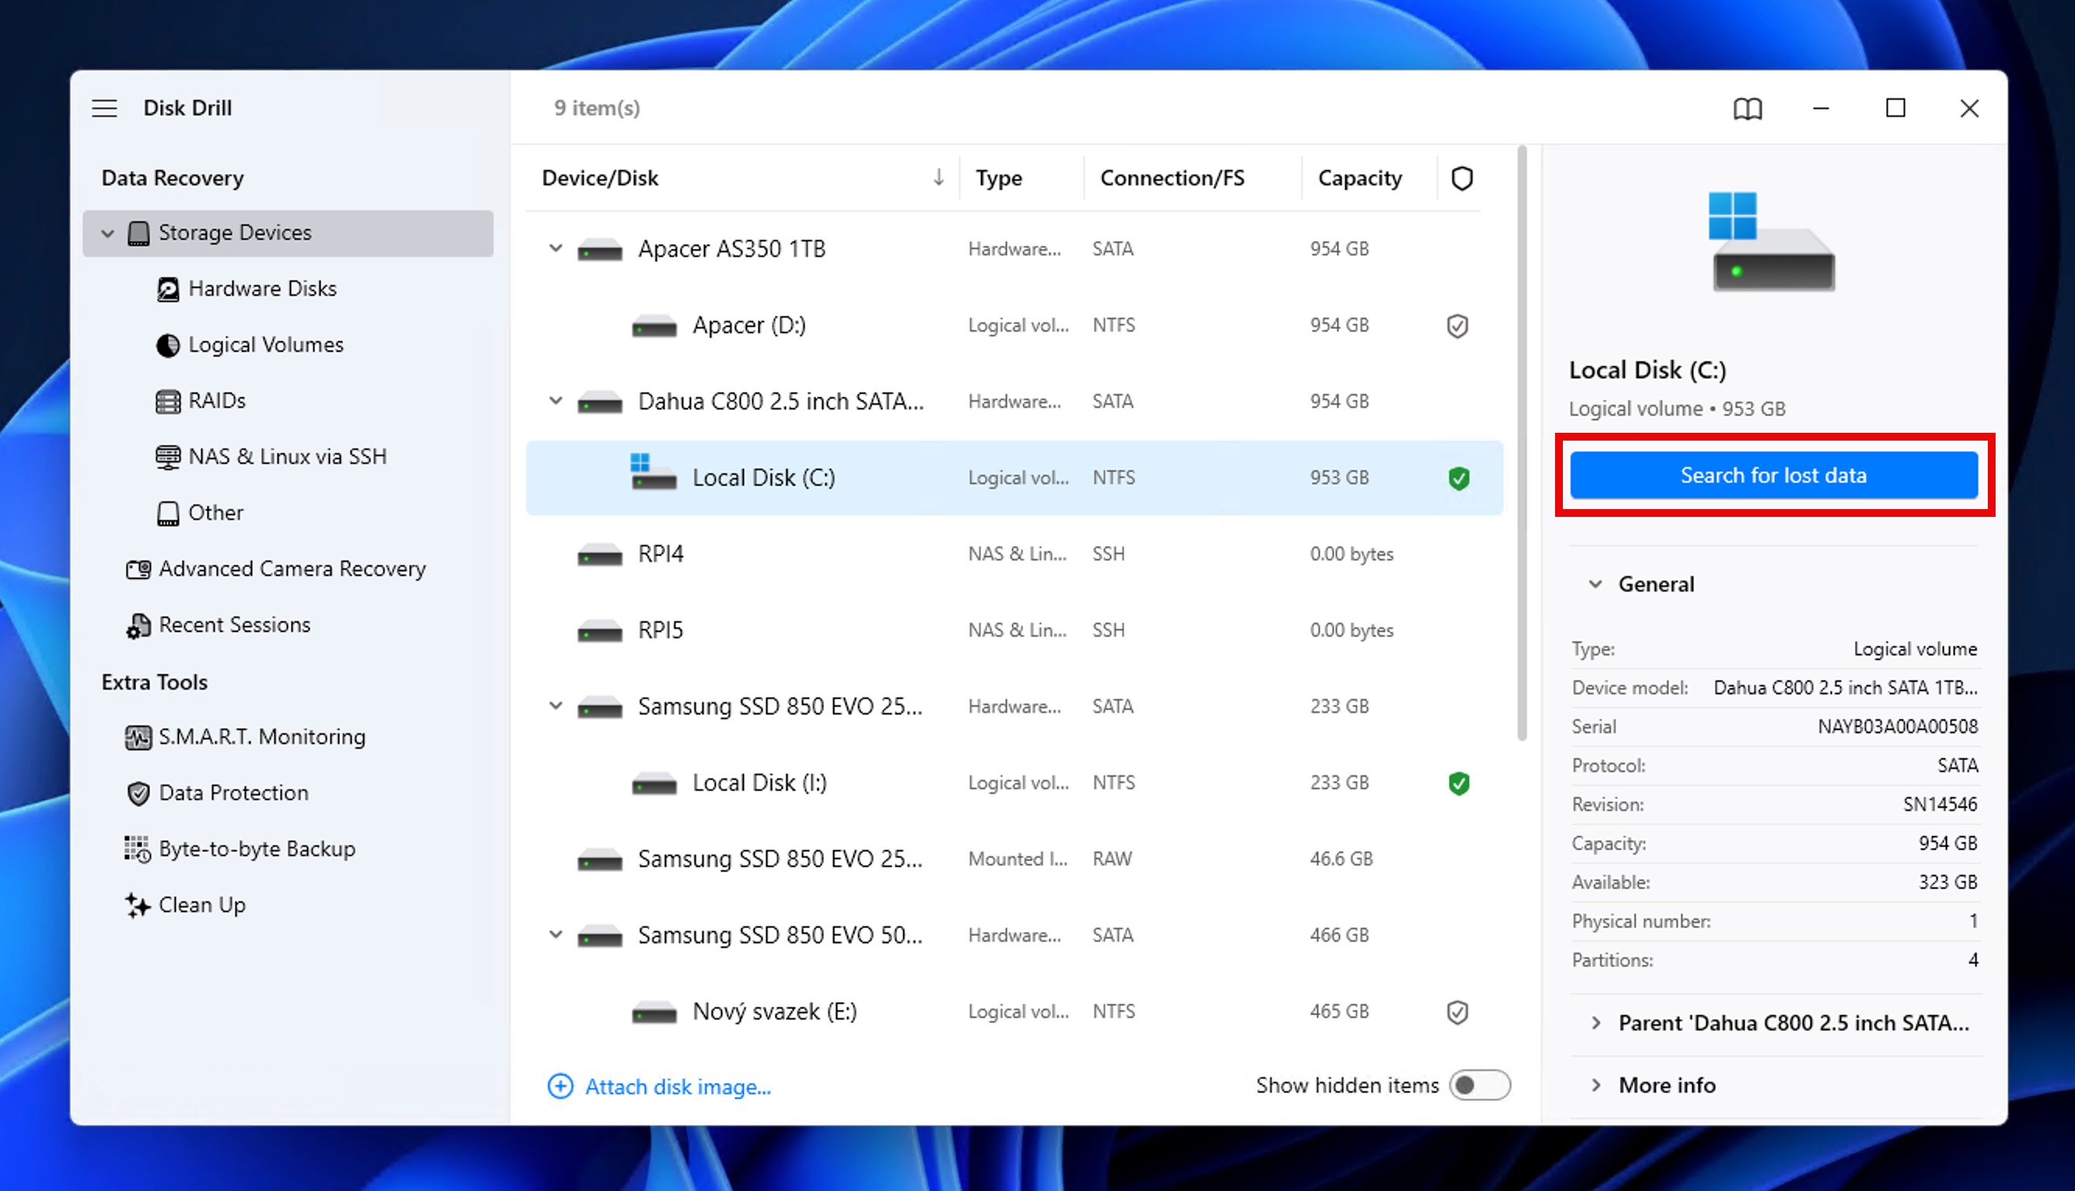This screenshot has width=2075, height=1191.
Task: Open the Clean Up tool
Action: tap(202, 905)
